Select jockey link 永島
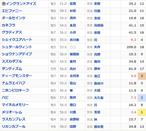Viewport: 146px width, 131px height. click(x=73, y=25)
